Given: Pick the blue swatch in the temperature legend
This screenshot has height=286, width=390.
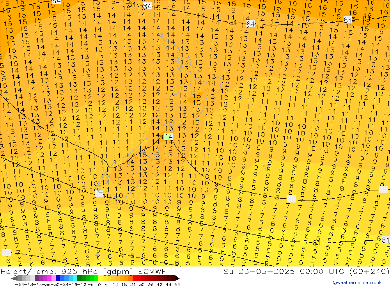Looking at the screenshot, I should 62,278.
